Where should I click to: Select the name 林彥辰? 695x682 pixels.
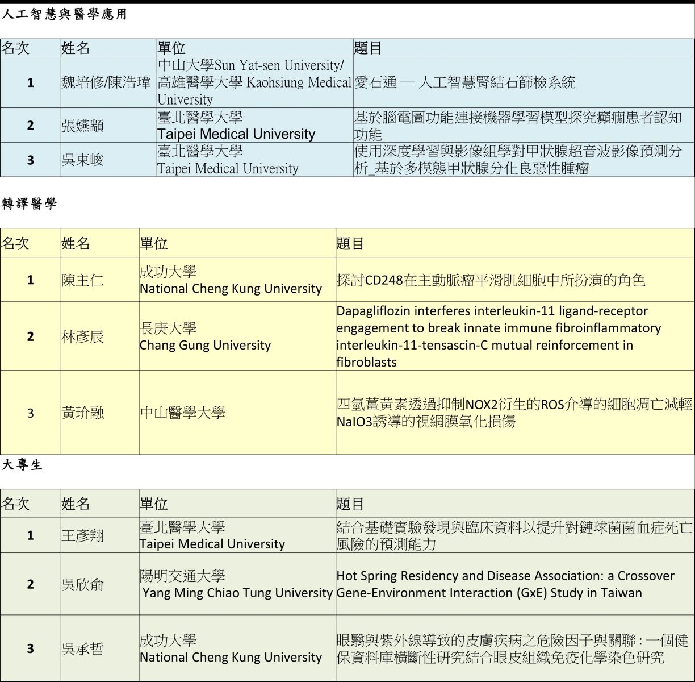[83, 336]
